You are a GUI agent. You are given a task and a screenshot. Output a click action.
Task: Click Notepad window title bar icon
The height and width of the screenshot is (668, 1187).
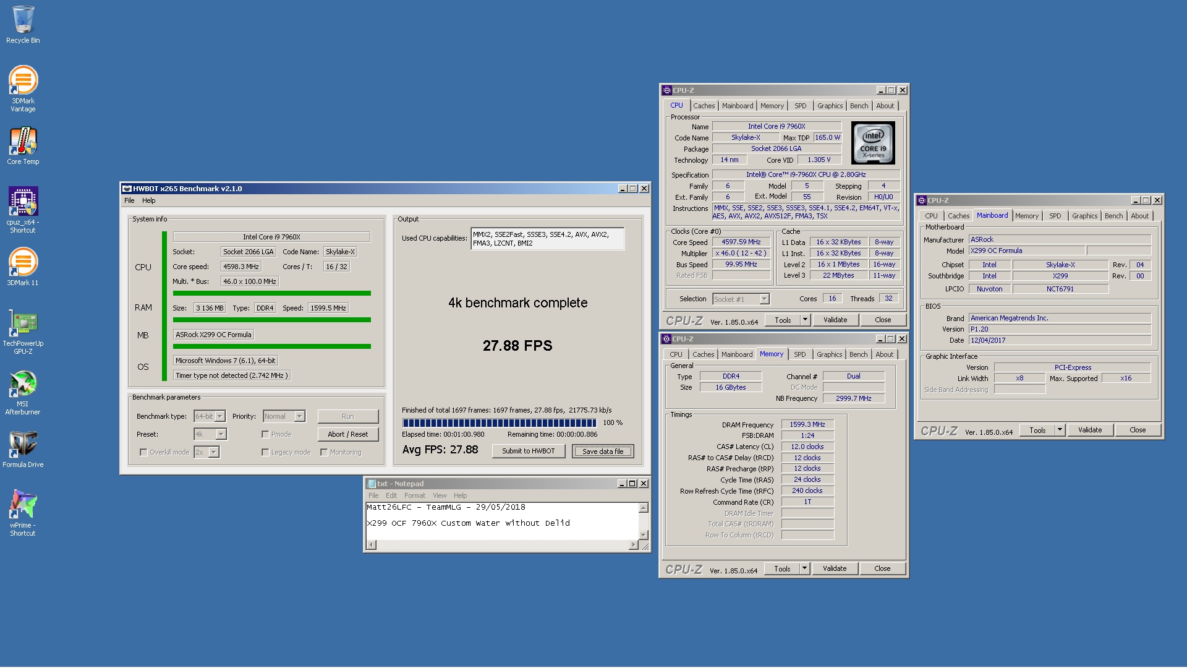372,484
